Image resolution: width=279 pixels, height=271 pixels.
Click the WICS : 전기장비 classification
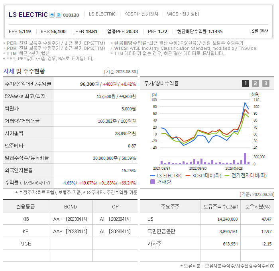point(183,14)
